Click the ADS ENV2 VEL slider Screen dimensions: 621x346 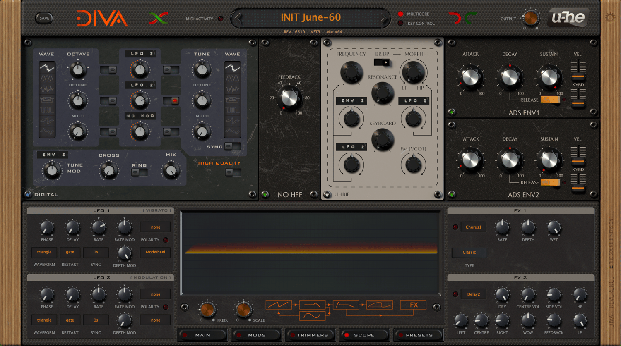point(578,156)
